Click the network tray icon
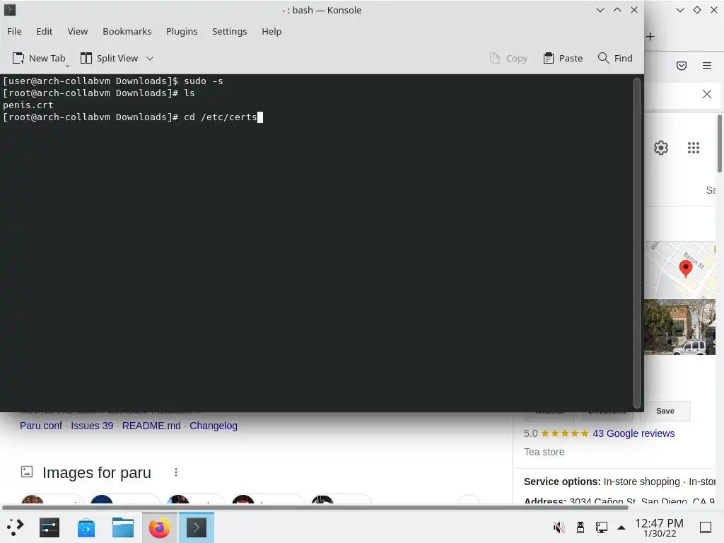 tap(601, 527)
